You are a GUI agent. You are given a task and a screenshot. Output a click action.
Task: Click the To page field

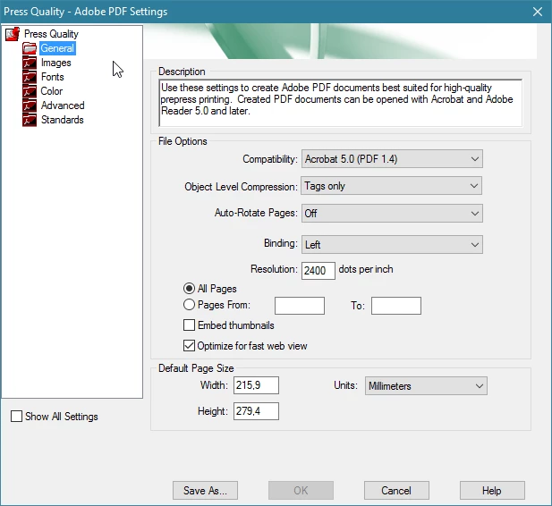(x=396, y=306)
